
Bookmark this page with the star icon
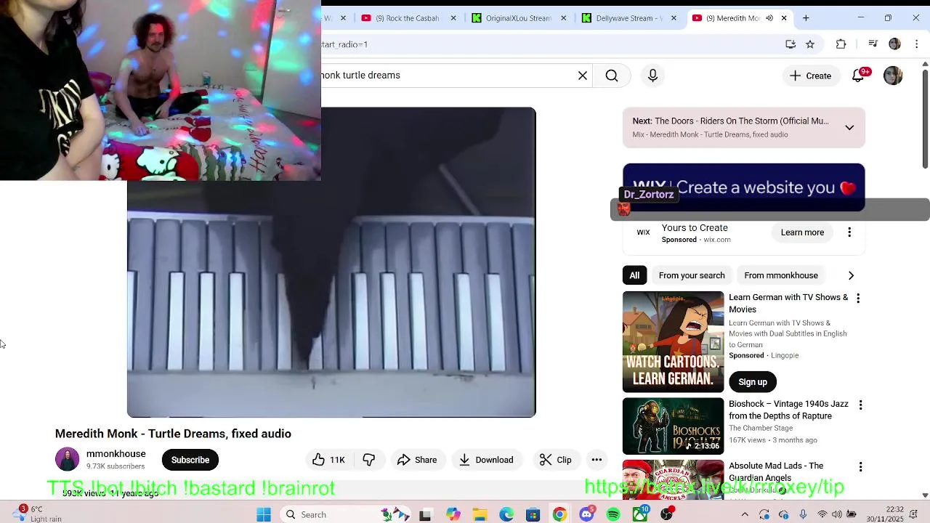coord(810,44)
